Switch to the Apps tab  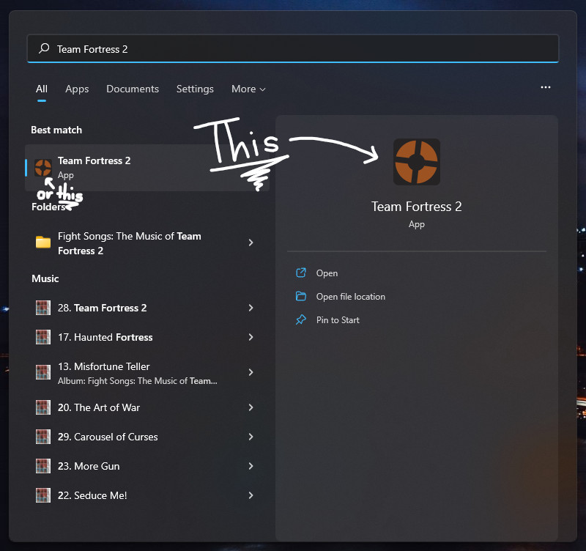pos(77,89)
